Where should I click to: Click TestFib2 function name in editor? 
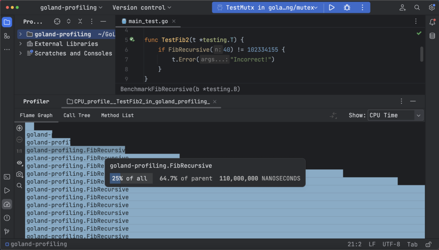175,40
